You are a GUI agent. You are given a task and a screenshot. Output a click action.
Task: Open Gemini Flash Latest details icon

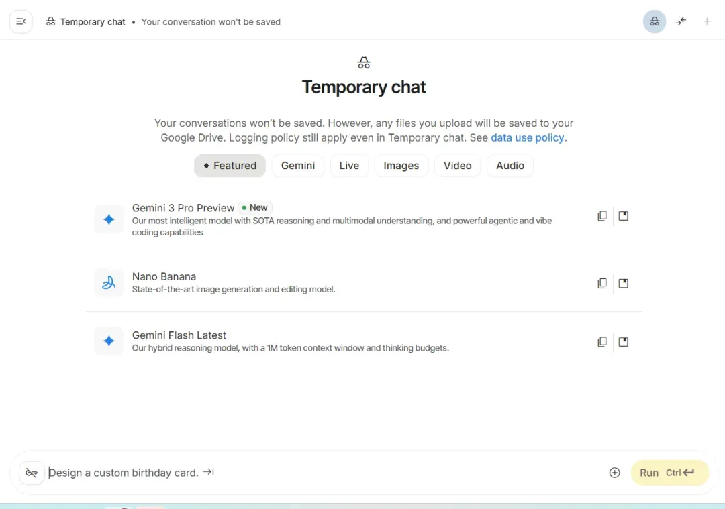(x=623, y=342)
